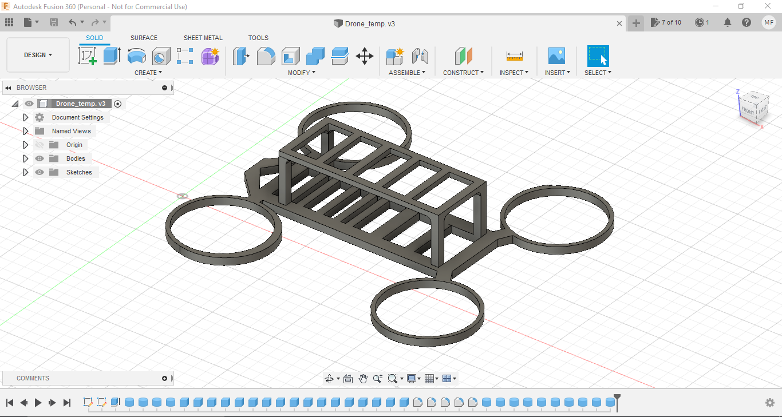Activate the Move/Copy cross-arrows tool
Viewport: 782px width, 417px height.
365,56
